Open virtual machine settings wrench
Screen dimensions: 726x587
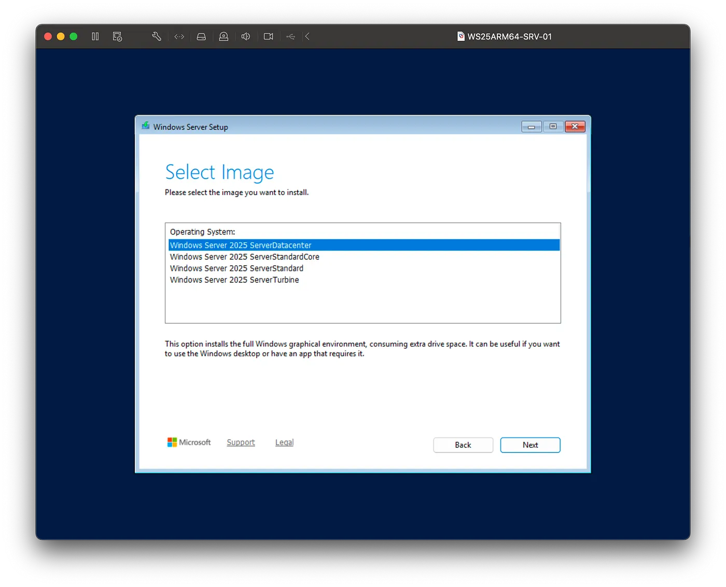click(x=157, y=36)
